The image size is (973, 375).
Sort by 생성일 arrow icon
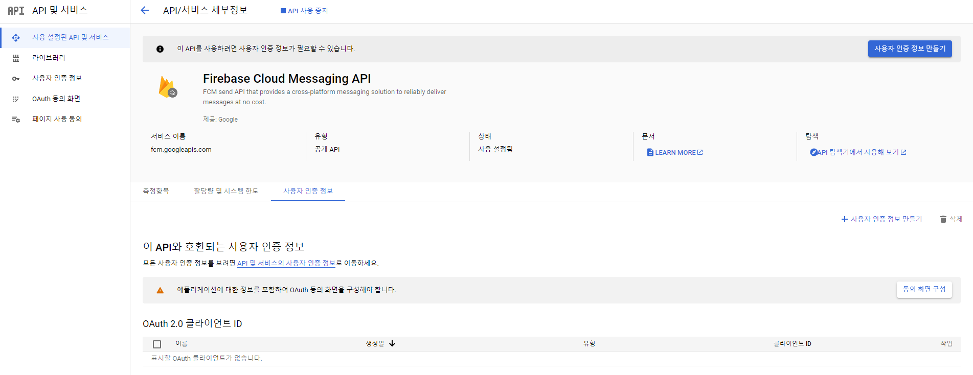click(x=392, y=343)
